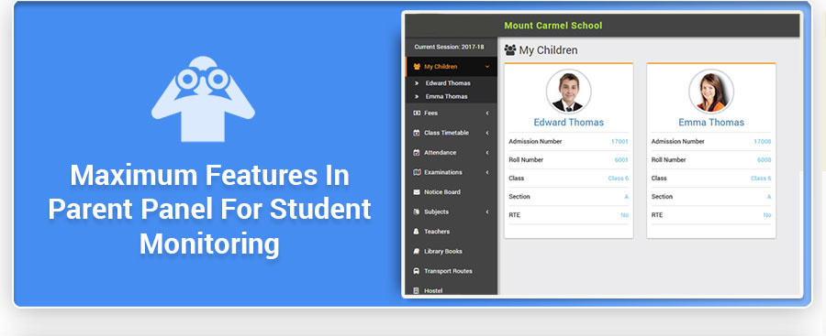Expand the Subjects submenu arrow
826x336 pixels.
pyautogui.click(x=487, y=211)
